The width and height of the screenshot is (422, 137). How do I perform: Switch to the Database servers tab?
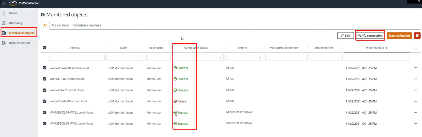pos(87,25)
